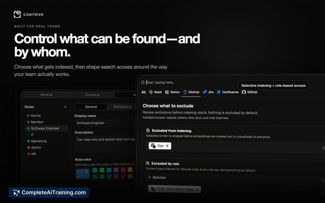Pick the bright purple role color swatch
This screenshot has height=203, width=325.
(116, 170)
